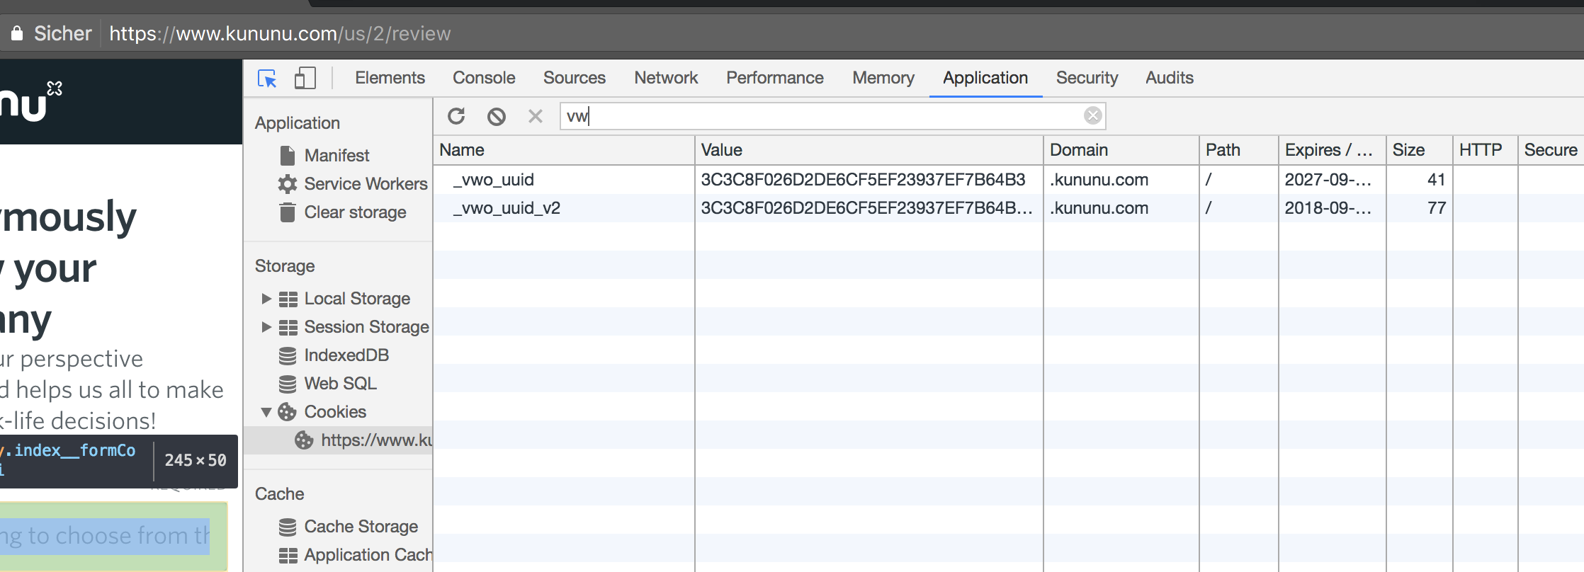Screen dimensions: 1584x572
Task: Select Service Workers in the sidebar
Action: (366, 184)
